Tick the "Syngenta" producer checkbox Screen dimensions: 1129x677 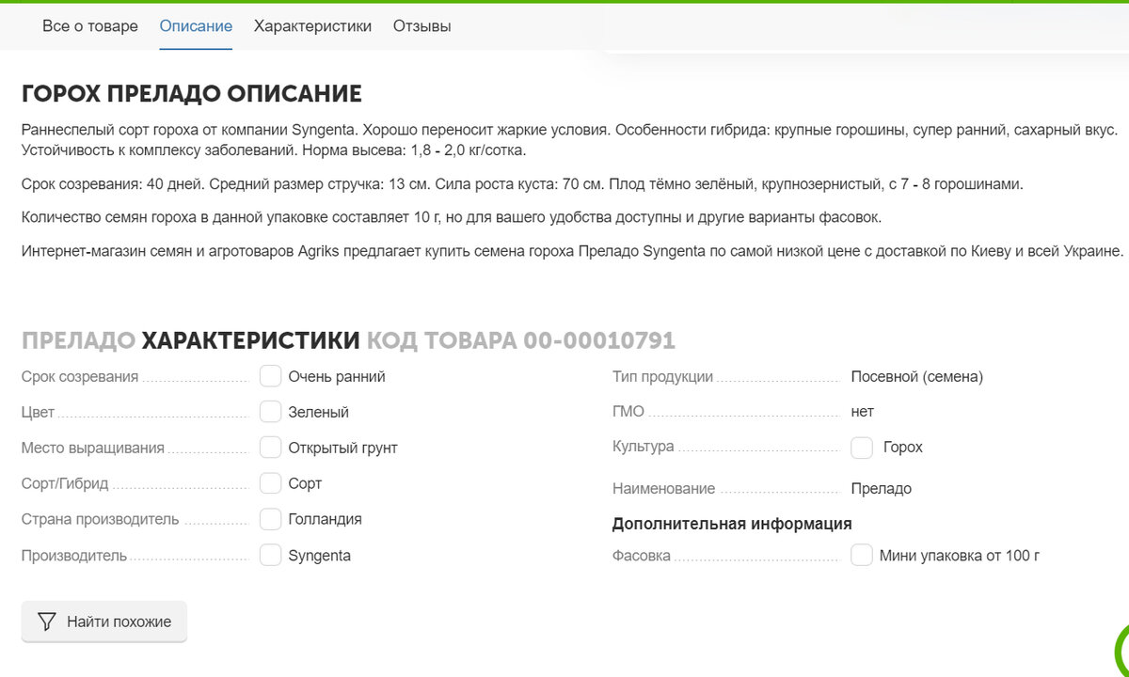click(x=271, y=555)
